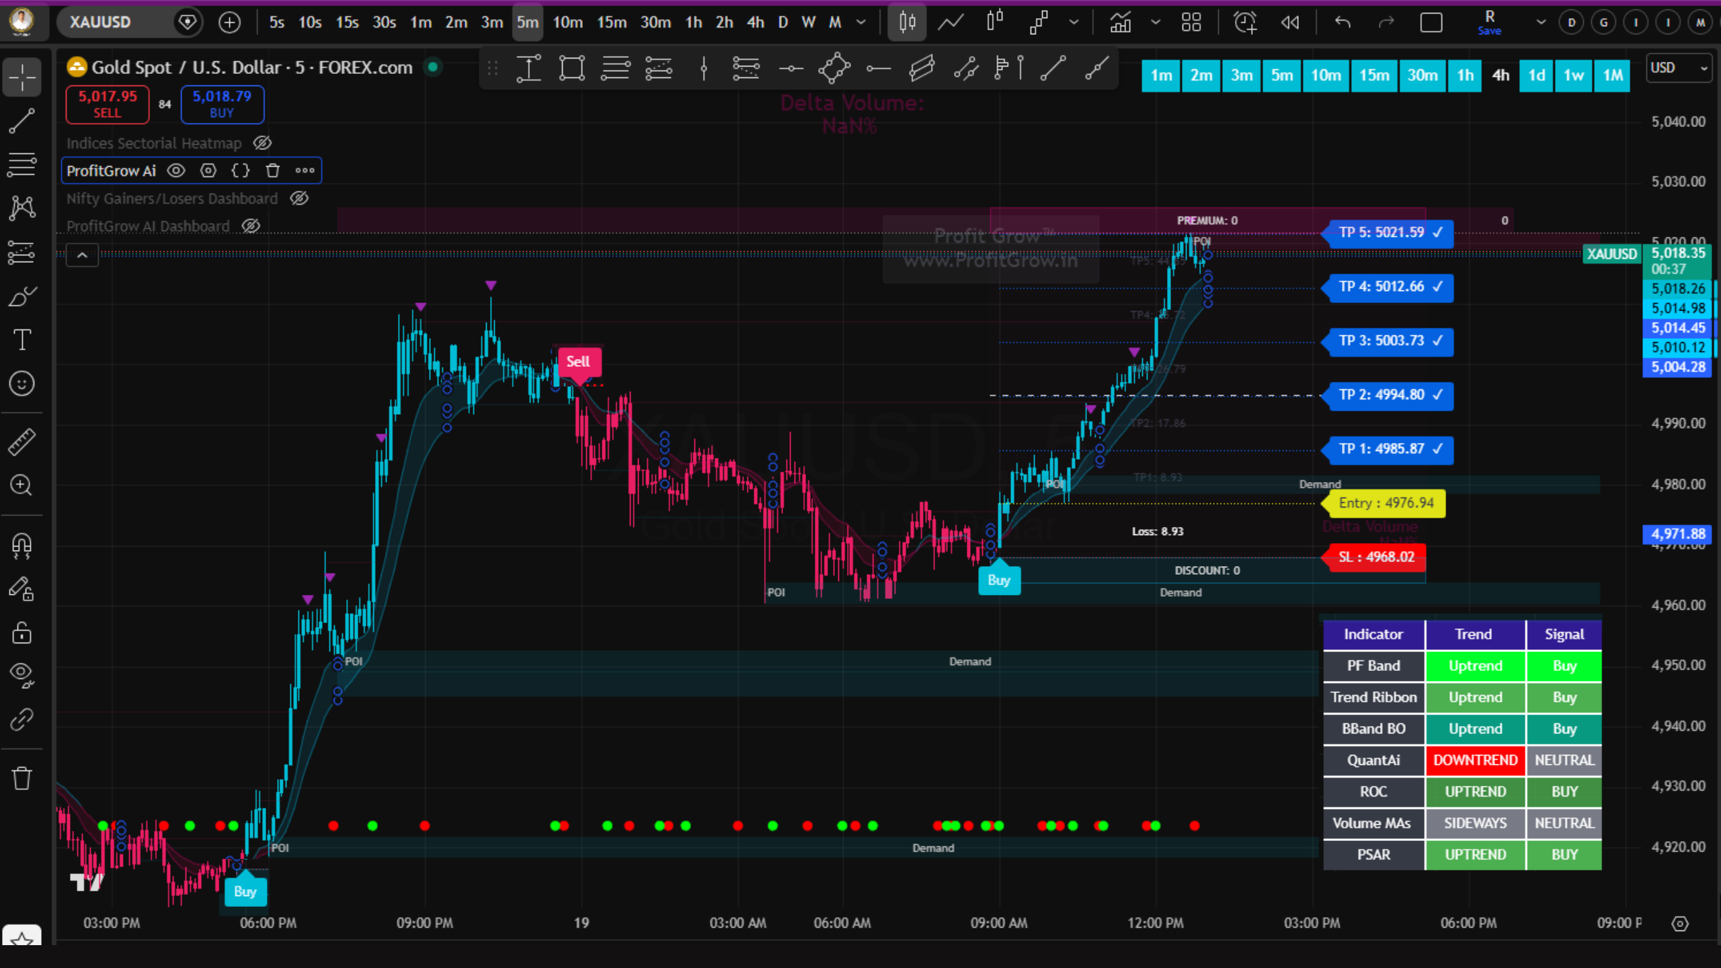Choose the parallel channel drawing tool
This screenshot has height=968, width=1721.
[922, 68]
